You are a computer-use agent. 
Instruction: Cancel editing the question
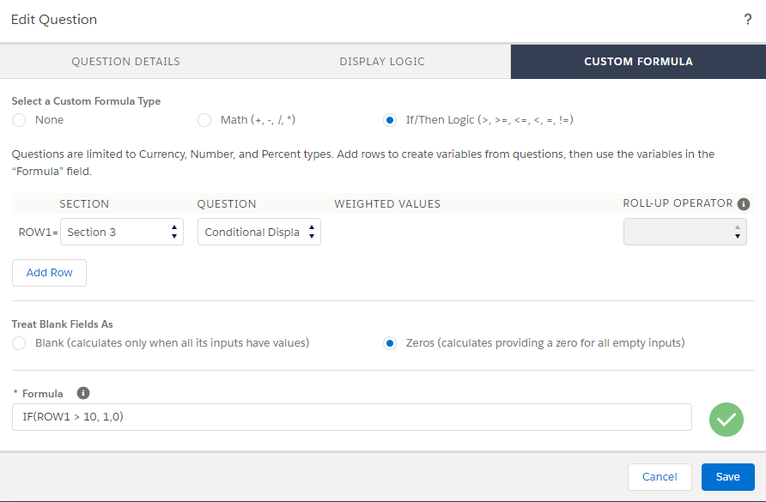tap(660, 476)
